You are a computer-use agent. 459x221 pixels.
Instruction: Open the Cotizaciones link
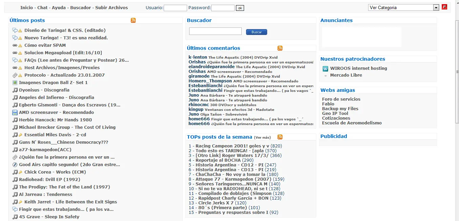tap(336, 118)
